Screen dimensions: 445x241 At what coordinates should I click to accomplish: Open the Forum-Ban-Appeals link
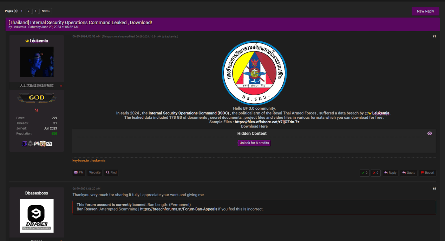click(x=179, y=209)
